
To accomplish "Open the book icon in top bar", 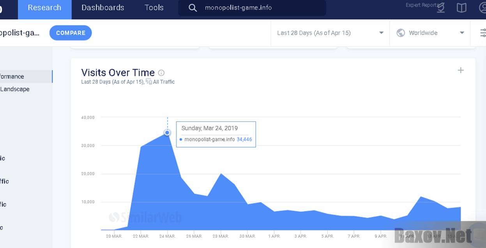I will [x=462, y=8].
